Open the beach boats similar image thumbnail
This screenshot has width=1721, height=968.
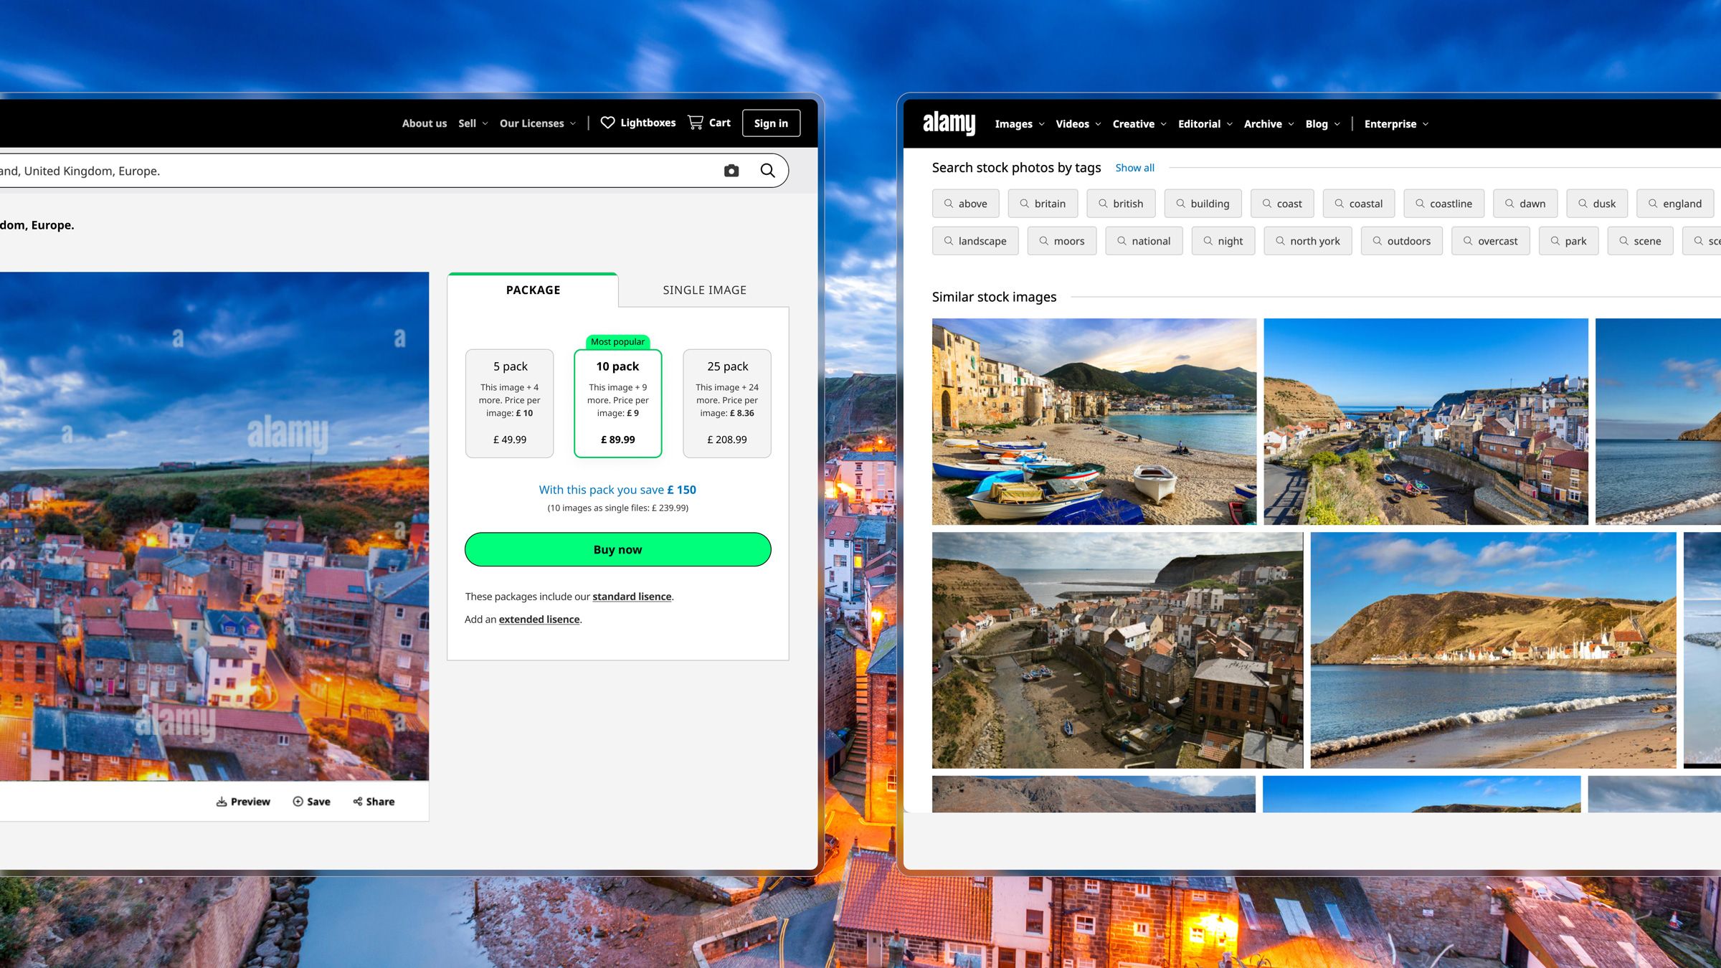pyautogui.click(x=1094, y=421)
